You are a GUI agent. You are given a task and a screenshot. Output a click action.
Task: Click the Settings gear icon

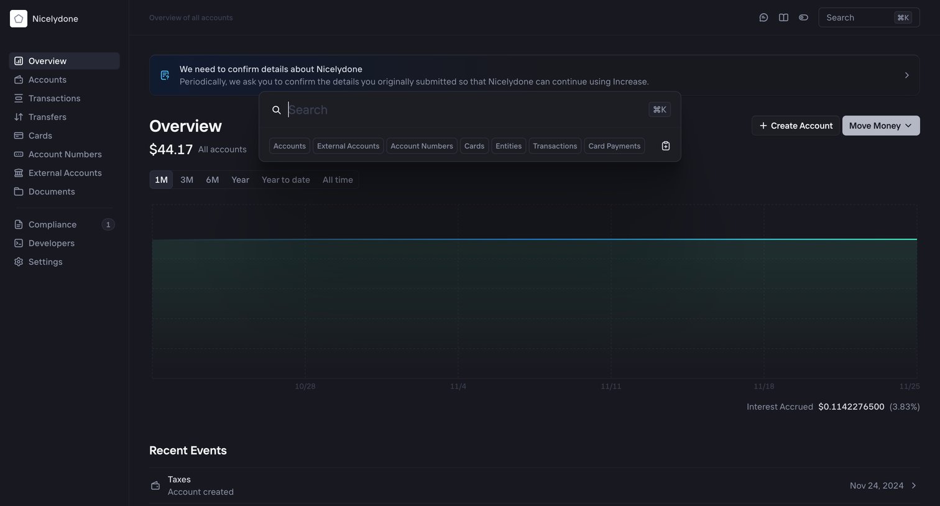pos(19,262)
